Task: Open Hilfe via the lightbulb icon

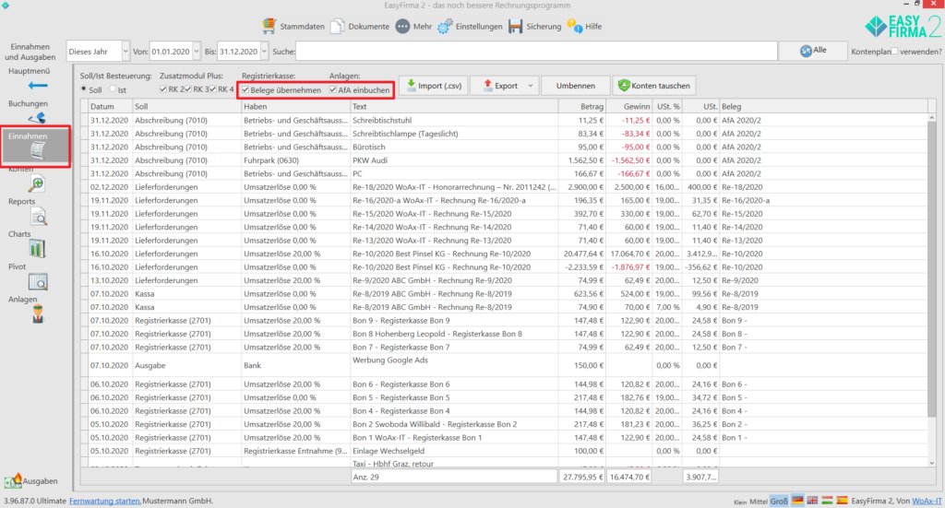Action: tap(574, 27)
